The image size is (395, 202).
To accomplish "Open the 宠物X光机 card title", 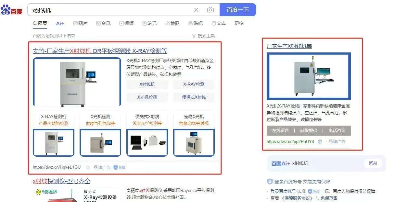I will [x=194, y=117].
